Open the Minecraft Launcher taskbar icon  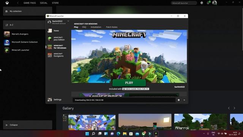point(156,134)
